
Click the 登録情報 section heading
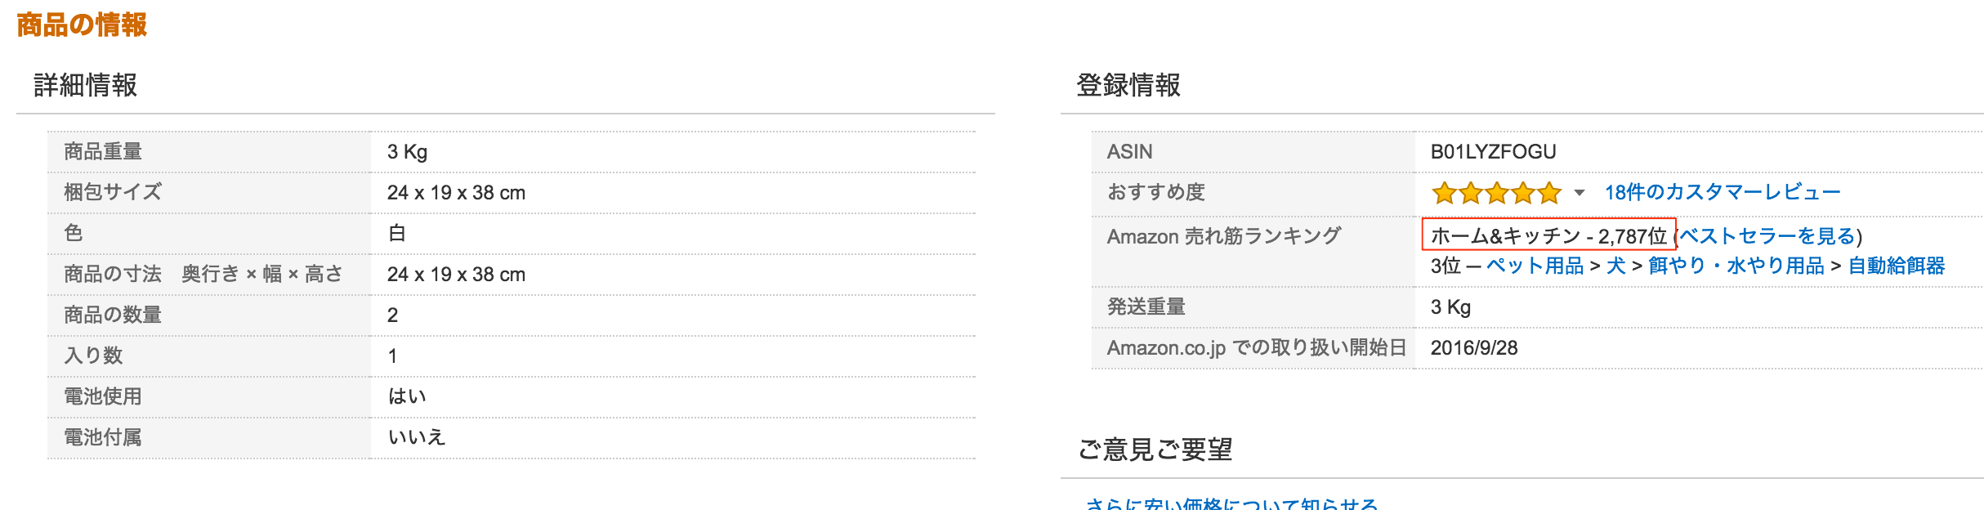pyautogui.click(x=1128, y=85)
